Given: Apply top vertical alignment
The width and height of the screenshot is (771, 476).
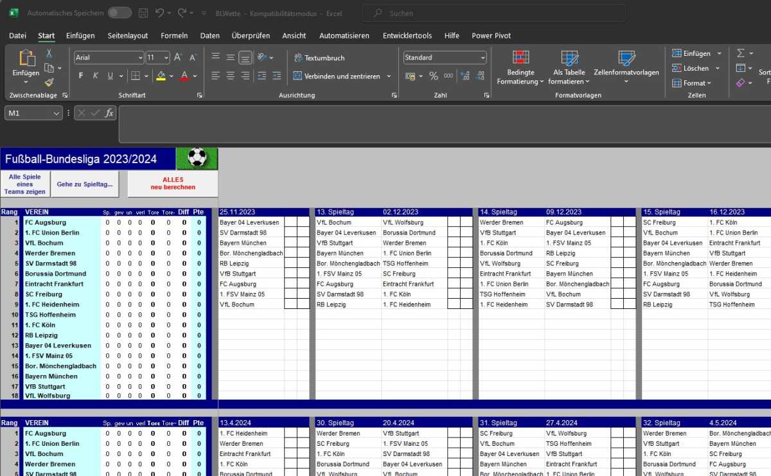Looking at the screenshot, I should [216, 57].
